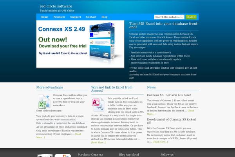Open 'More advantages' heading link
Image resolution: width=235 pixels, height=157 pixels.
click(x=50, y=87)
